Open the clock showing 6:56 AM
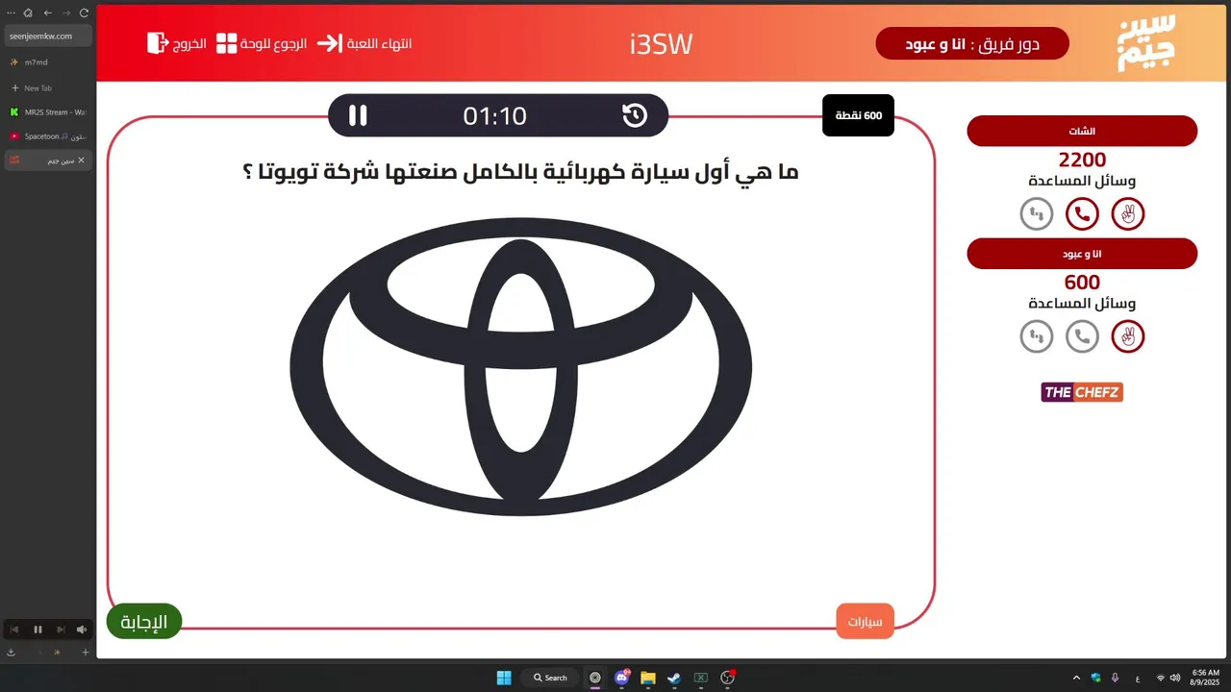The height and width of the screenshot is (692, 1231). click(1206, 678)
